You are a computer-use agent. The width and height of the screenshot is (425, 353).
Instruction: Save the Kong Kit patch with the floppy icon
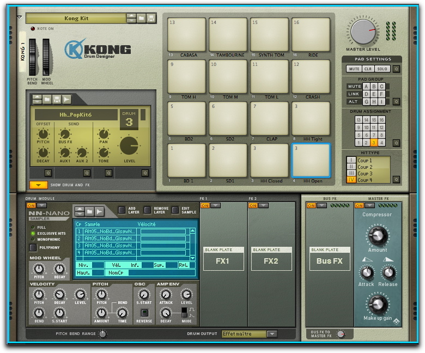151,18
